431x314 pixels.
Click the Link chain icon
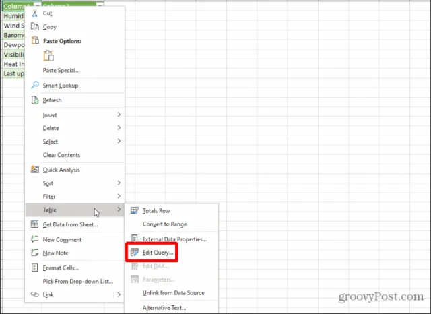coord(34,294)
